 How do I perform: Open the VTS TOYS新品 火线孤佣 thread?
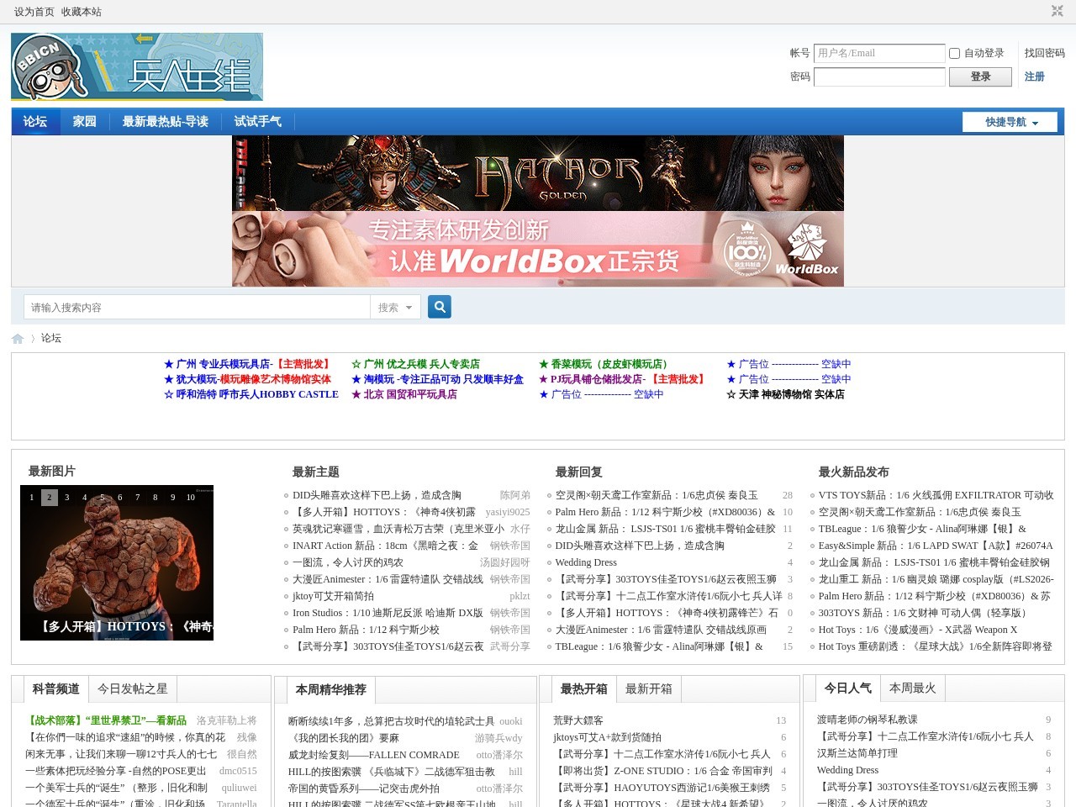pyautogui.click(x=936, y=495)
